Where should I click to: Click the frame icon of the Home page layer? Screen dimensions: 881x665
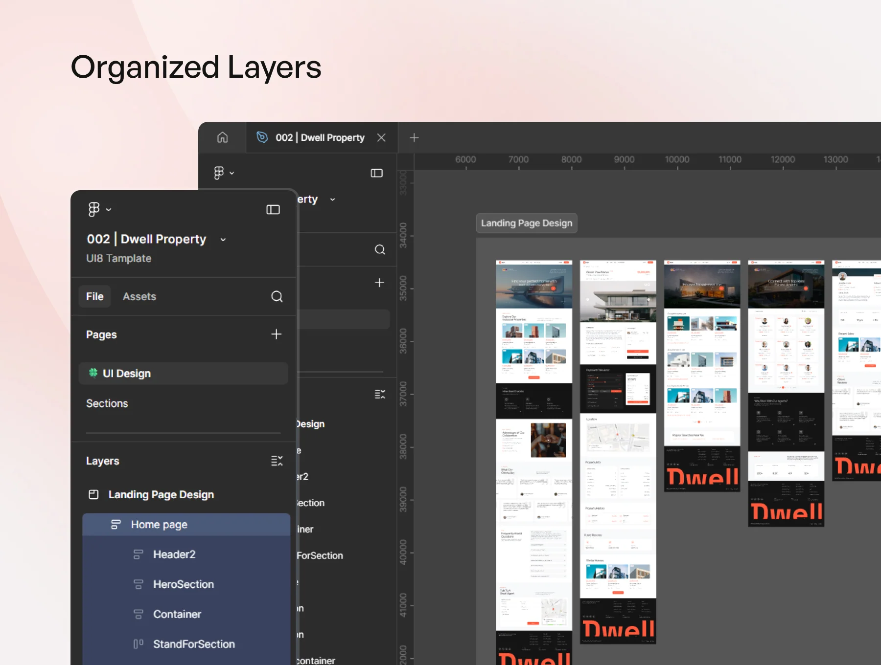pyautogui.click(x=116, y=525)
